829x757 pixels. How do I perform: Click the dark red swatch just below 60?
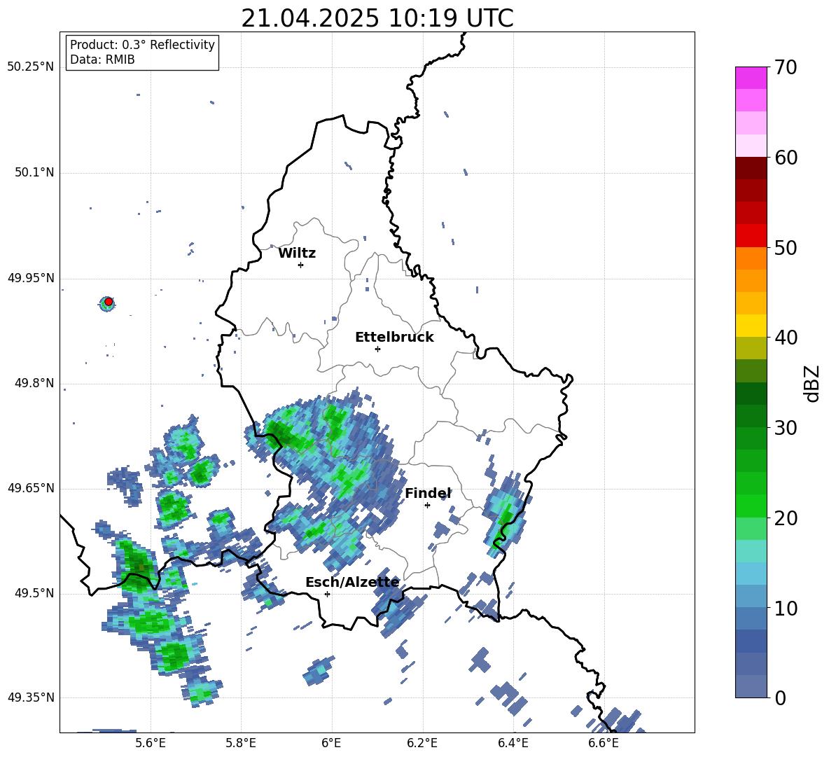[751, 168]
